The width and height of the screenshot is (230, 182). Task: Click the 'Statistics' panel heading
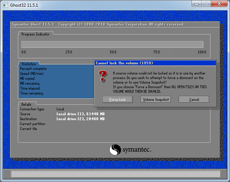pyautogui.click(x=29, y=64)
